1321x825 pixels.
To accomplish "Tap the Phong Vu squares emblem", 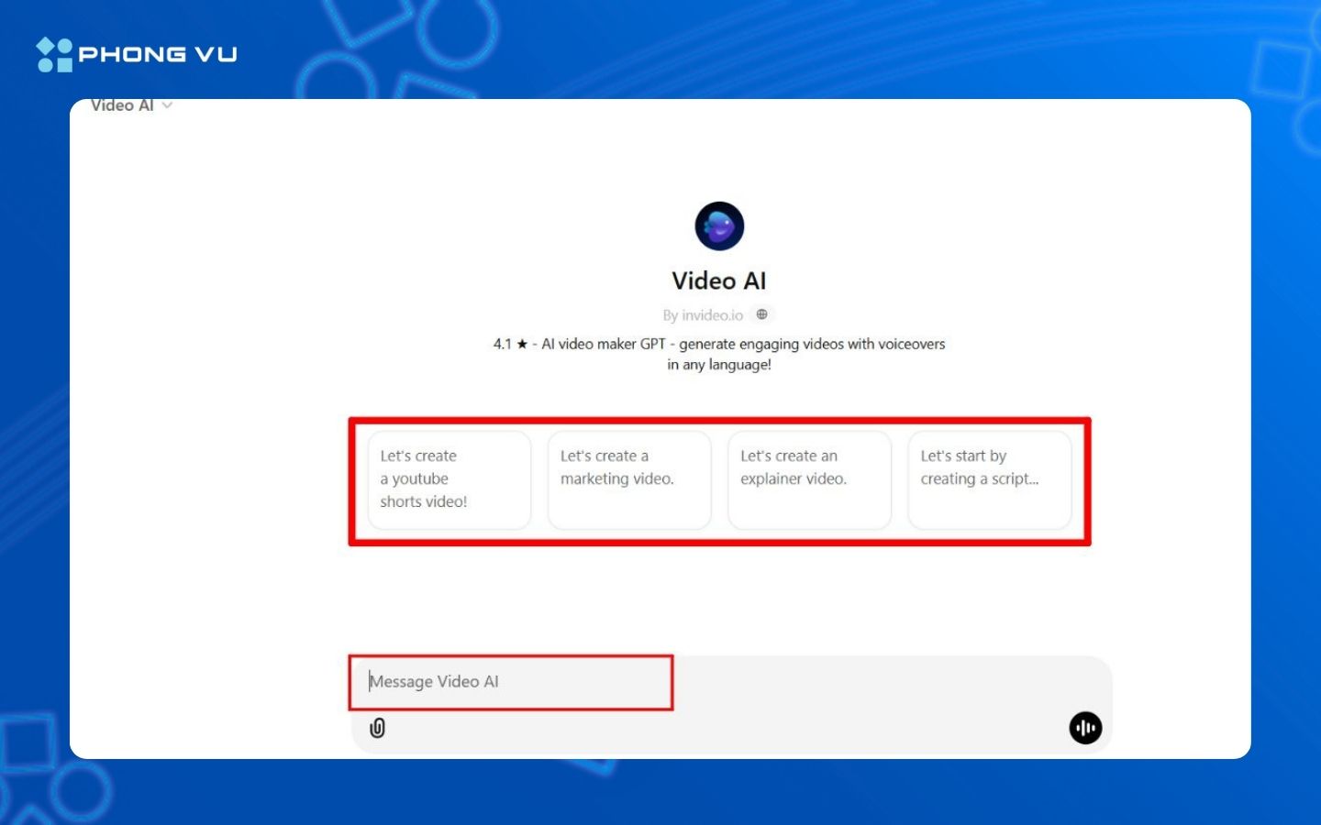I will click(x=52, y=53).
